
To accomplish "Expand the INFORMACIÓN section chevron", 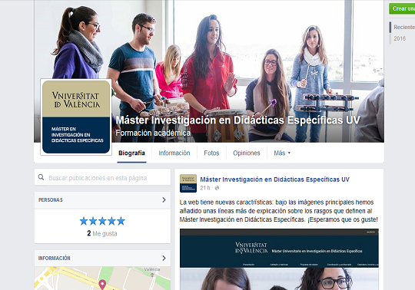I will coord(164,258).
